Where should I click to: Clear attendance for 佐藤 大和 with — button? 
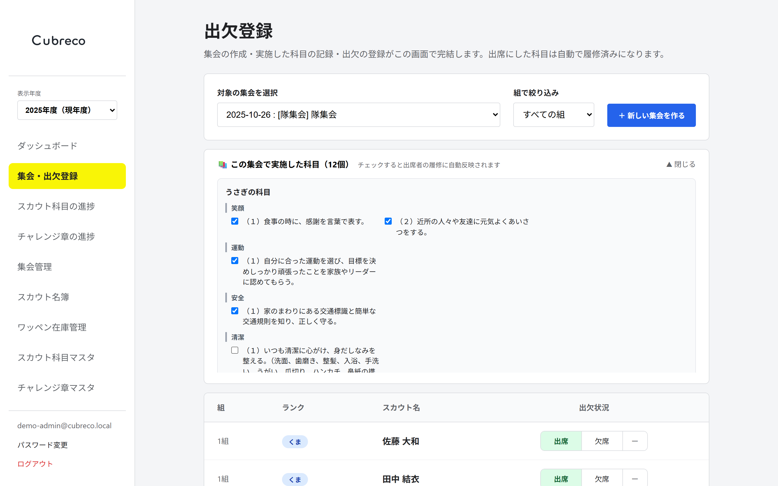pos(635,441)
